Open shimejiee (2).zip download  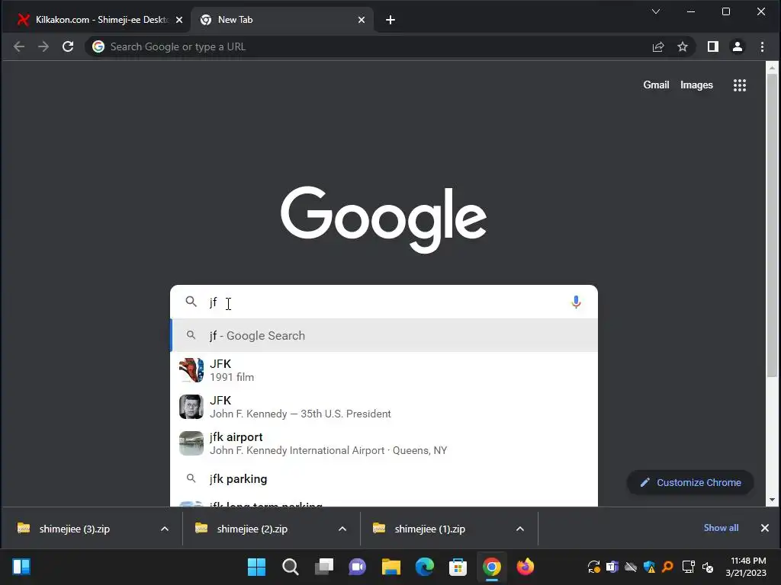(x=252, y=529)
